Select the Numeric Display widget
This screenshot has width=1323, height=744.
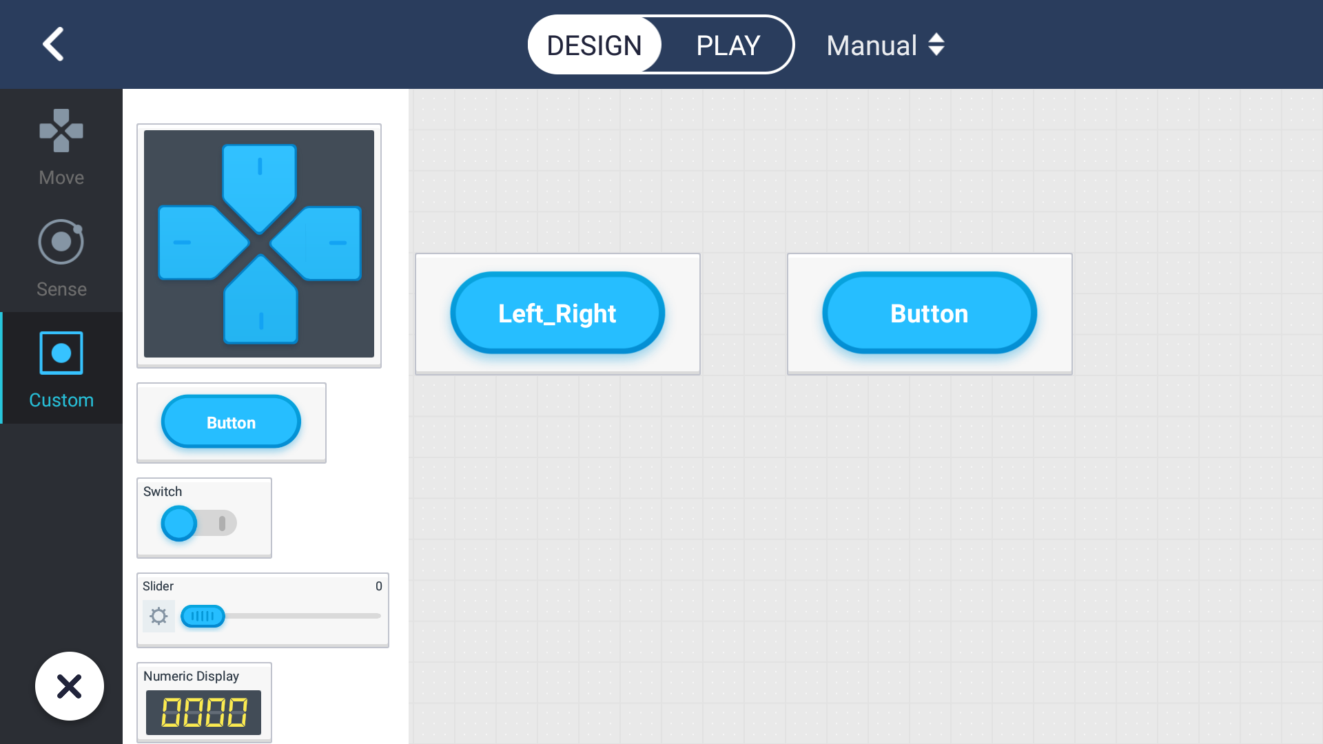204,703
